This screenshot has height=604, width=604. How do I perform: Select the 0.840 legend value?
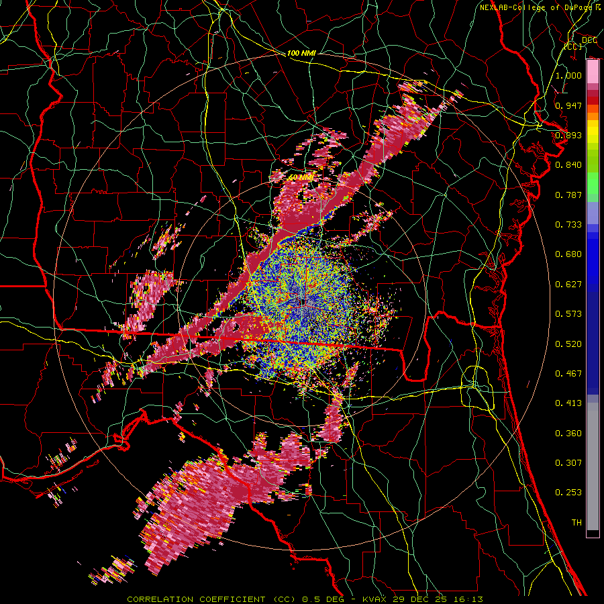(x=568, y=165)
